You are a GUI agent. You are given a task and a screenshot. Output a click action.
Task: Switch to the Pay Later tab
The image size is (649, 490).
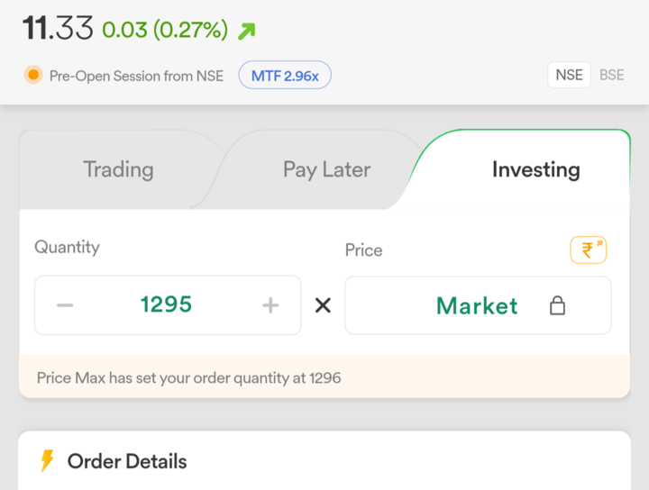point(326,169)
